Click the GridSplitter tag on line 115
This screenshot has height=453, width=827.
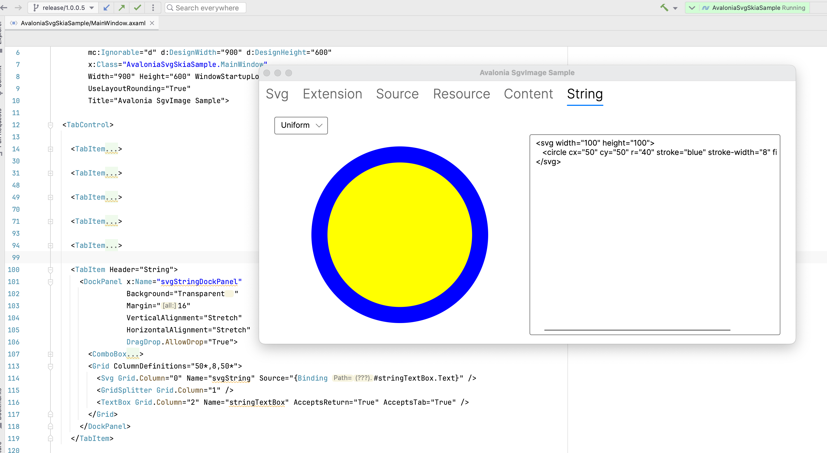(x=126, y=390)
